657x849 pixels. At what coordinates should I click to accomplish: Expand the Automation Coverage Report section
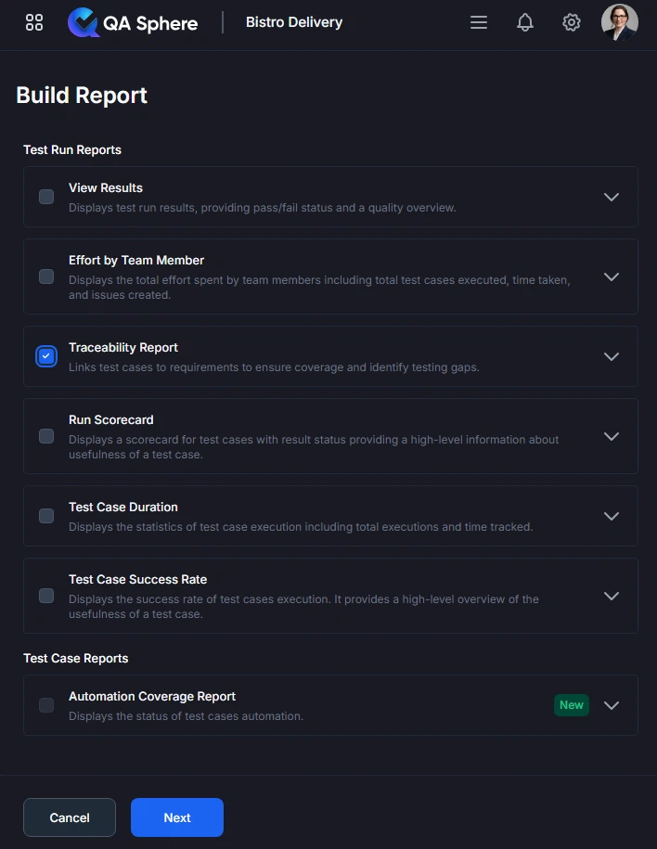611,704
